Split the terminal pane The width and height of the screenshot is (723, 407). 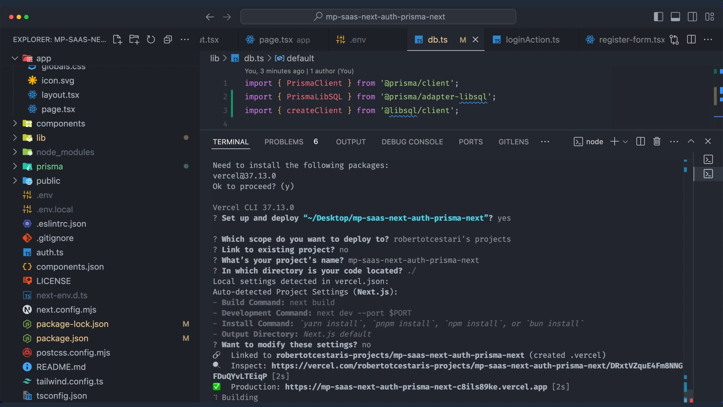[641, 141]
